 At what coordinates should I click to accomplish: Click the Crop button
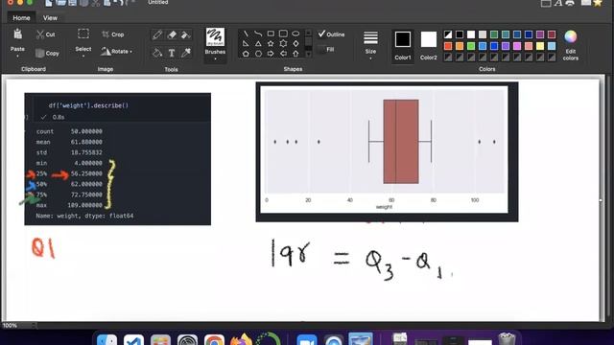pyautogui.click(x=113, y=34)
